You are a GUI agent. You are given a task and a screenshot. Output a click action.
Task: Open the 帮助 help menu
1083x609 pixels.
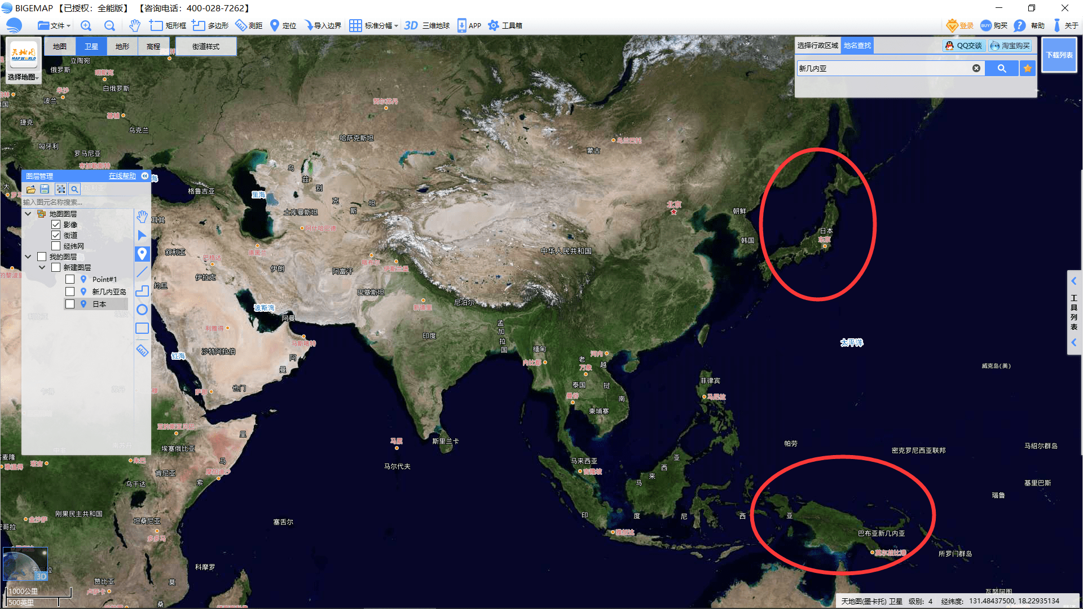click(1029, 25)
